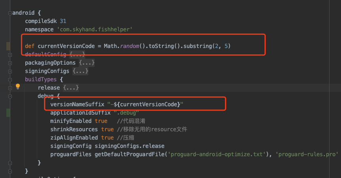
Task: Click the shrinkResources property
Action: click(74, 129)
